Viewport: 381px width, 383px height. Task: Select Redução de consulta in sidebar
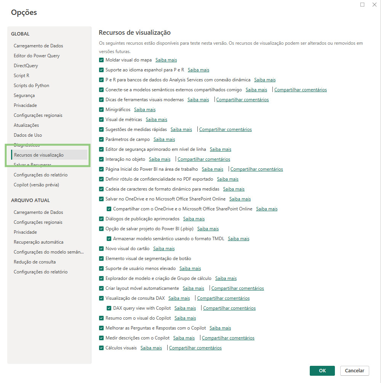pos(35,262)
